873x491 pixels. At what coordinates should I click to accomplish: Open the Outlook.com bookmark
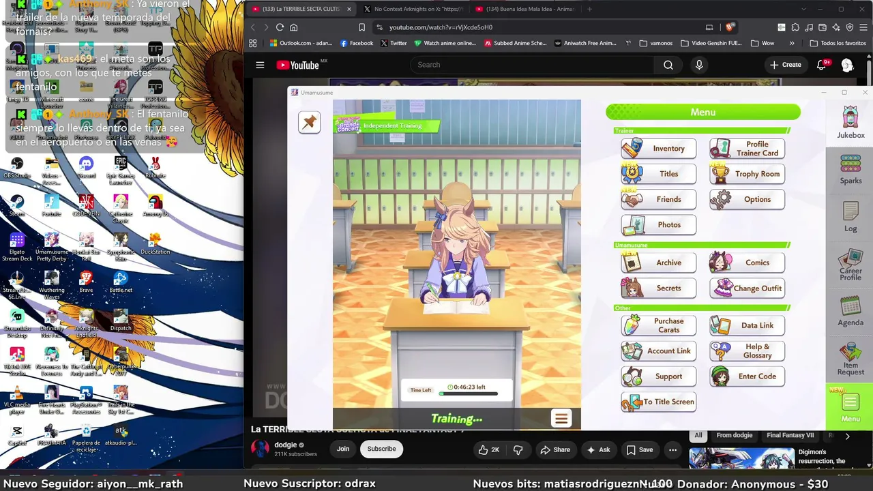[301, 43]
